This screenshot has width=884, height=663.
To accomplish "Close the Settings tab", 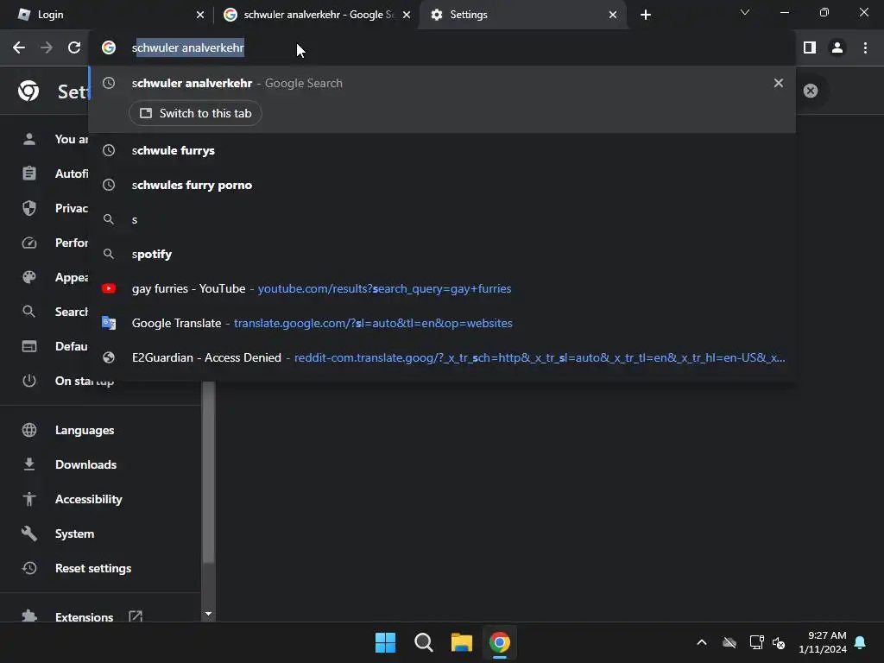I will pos(613,15).
